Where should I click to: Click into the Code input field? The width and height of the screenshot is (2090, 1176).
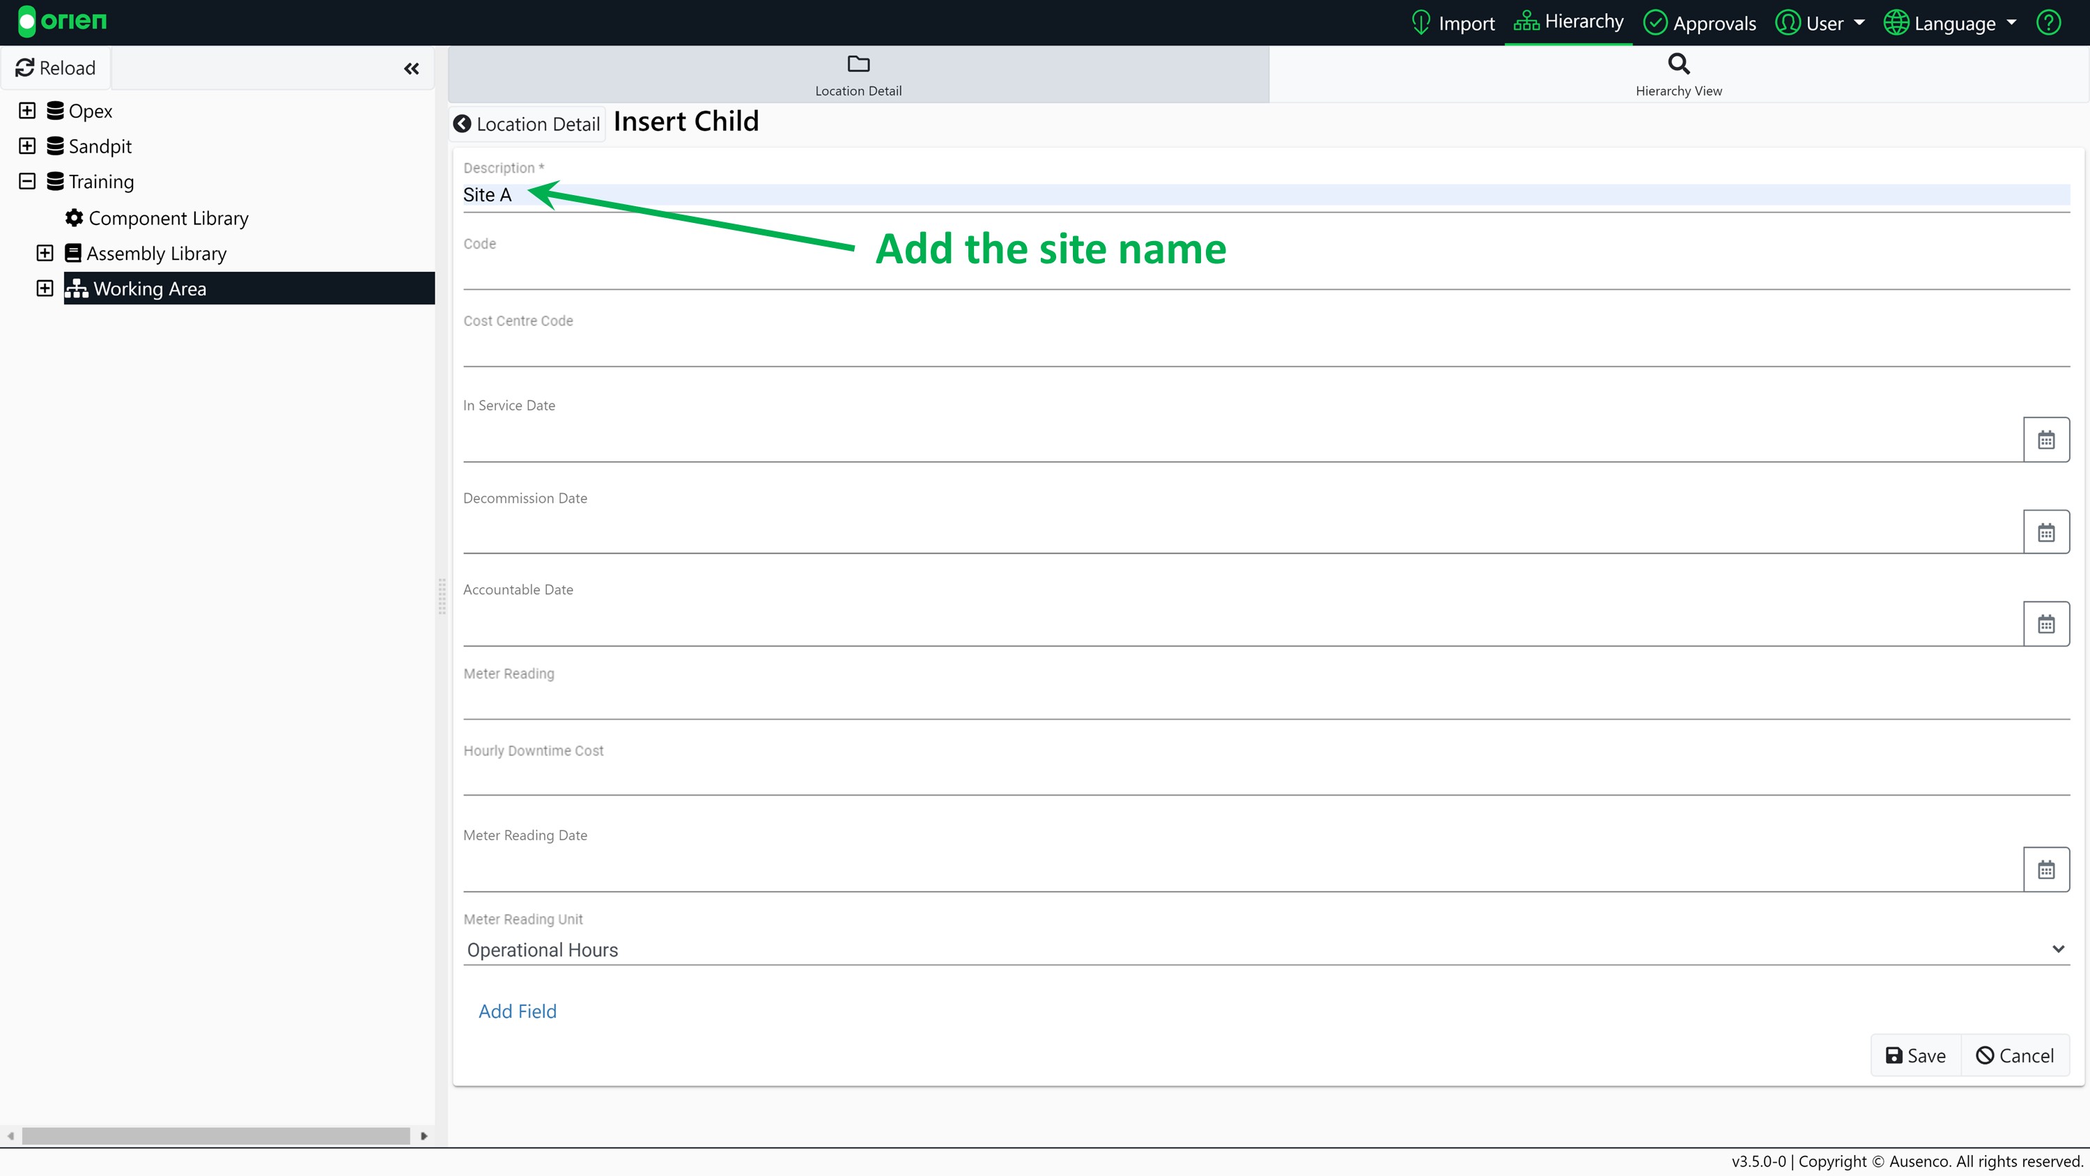click(x=1267, y=272)
